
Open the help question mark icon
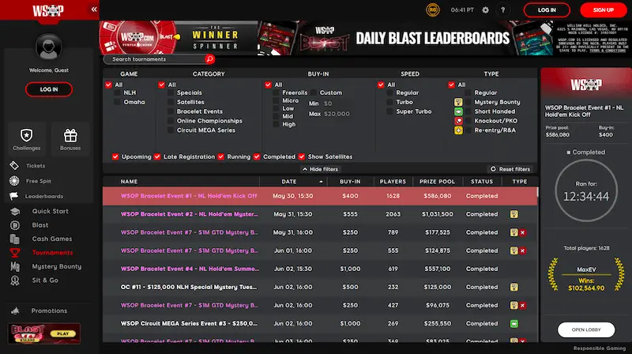pyautogui.click(x=502, y=9)
